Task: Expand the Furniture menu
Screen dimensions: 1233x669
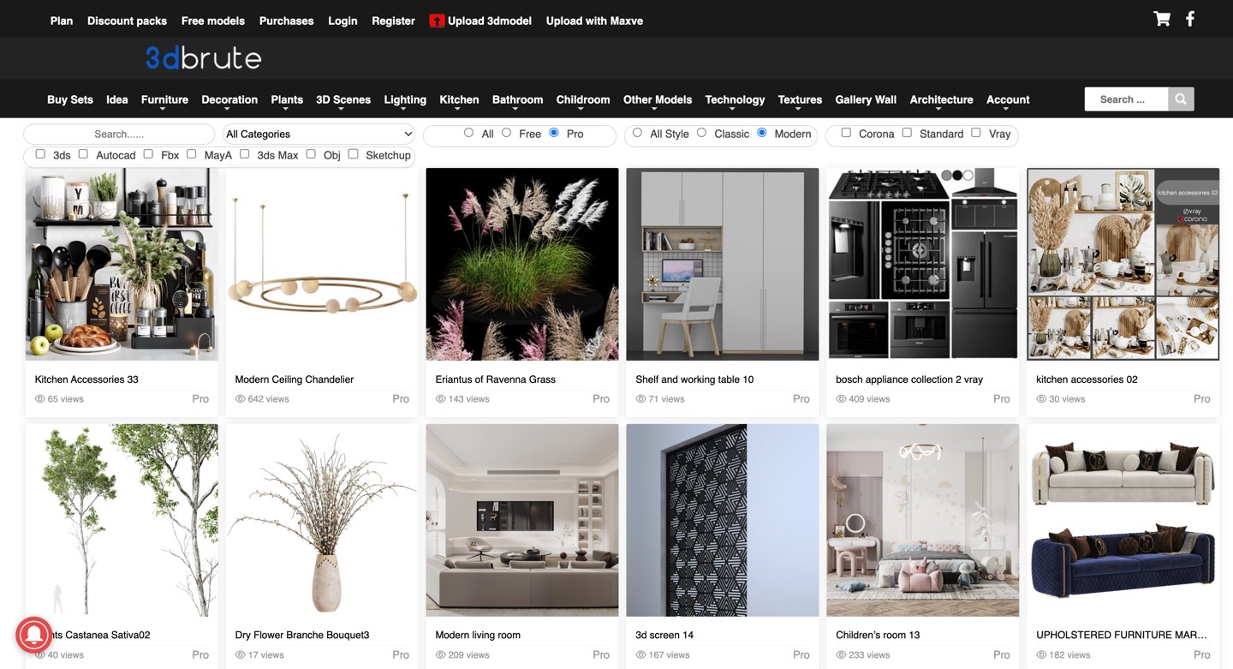Action: coord(164,99)
